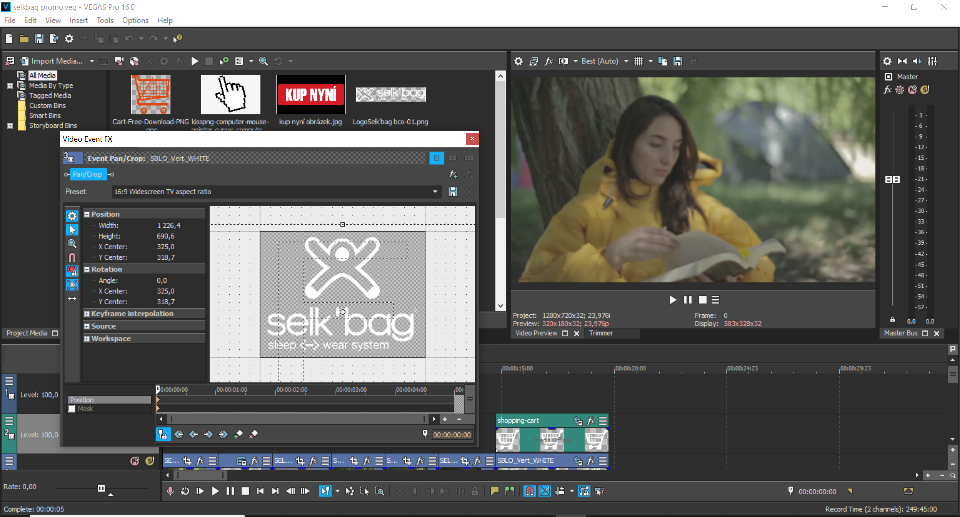Click the Undo arrow in the toolbar
The height and width of the screenshot is (517, 960).
click(x=129, y=39)
